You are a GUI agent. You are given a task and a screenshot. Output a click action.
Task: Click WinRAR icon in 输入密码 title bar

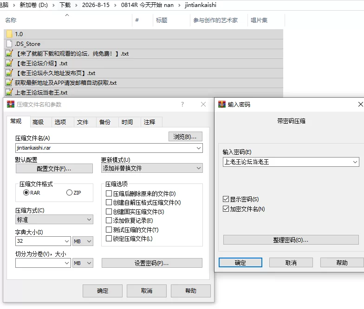(x=222, y=105)
